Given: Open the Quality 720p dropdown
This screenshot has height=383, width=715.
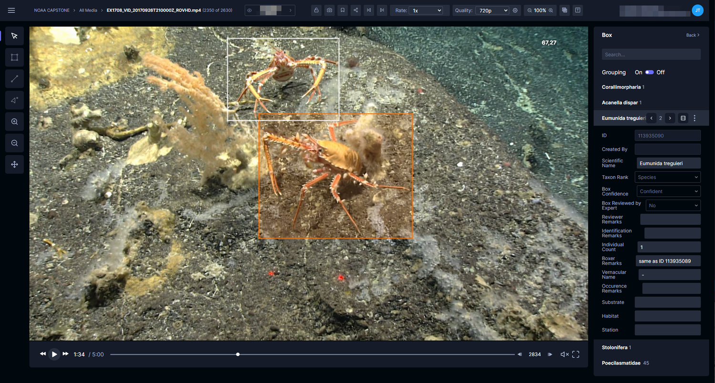Looking at the screenshot, I should coord(492,10).
